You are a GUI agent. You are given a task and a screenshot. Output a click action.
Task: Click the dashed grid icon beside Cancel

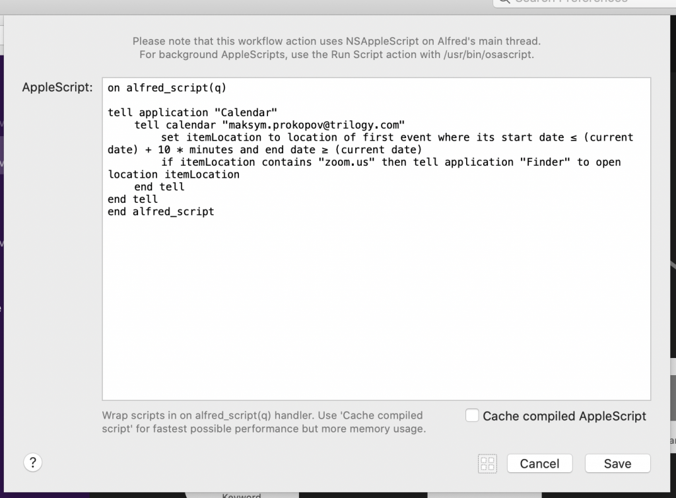tap(487, 464)
